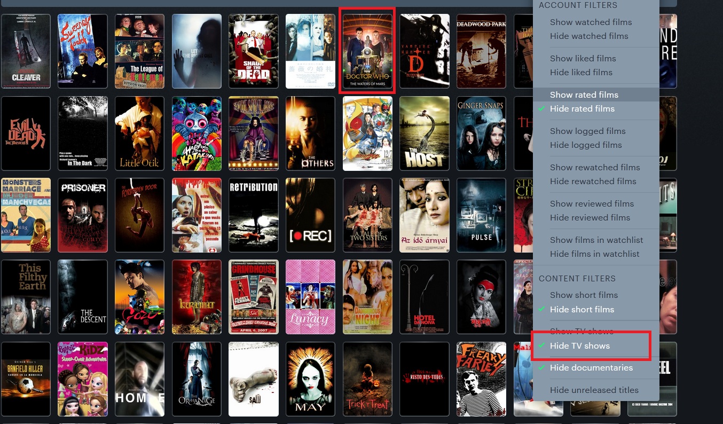Select 'Hide reviewed films' filter
The image size is (723, 424).
click(x=590, y=217)
